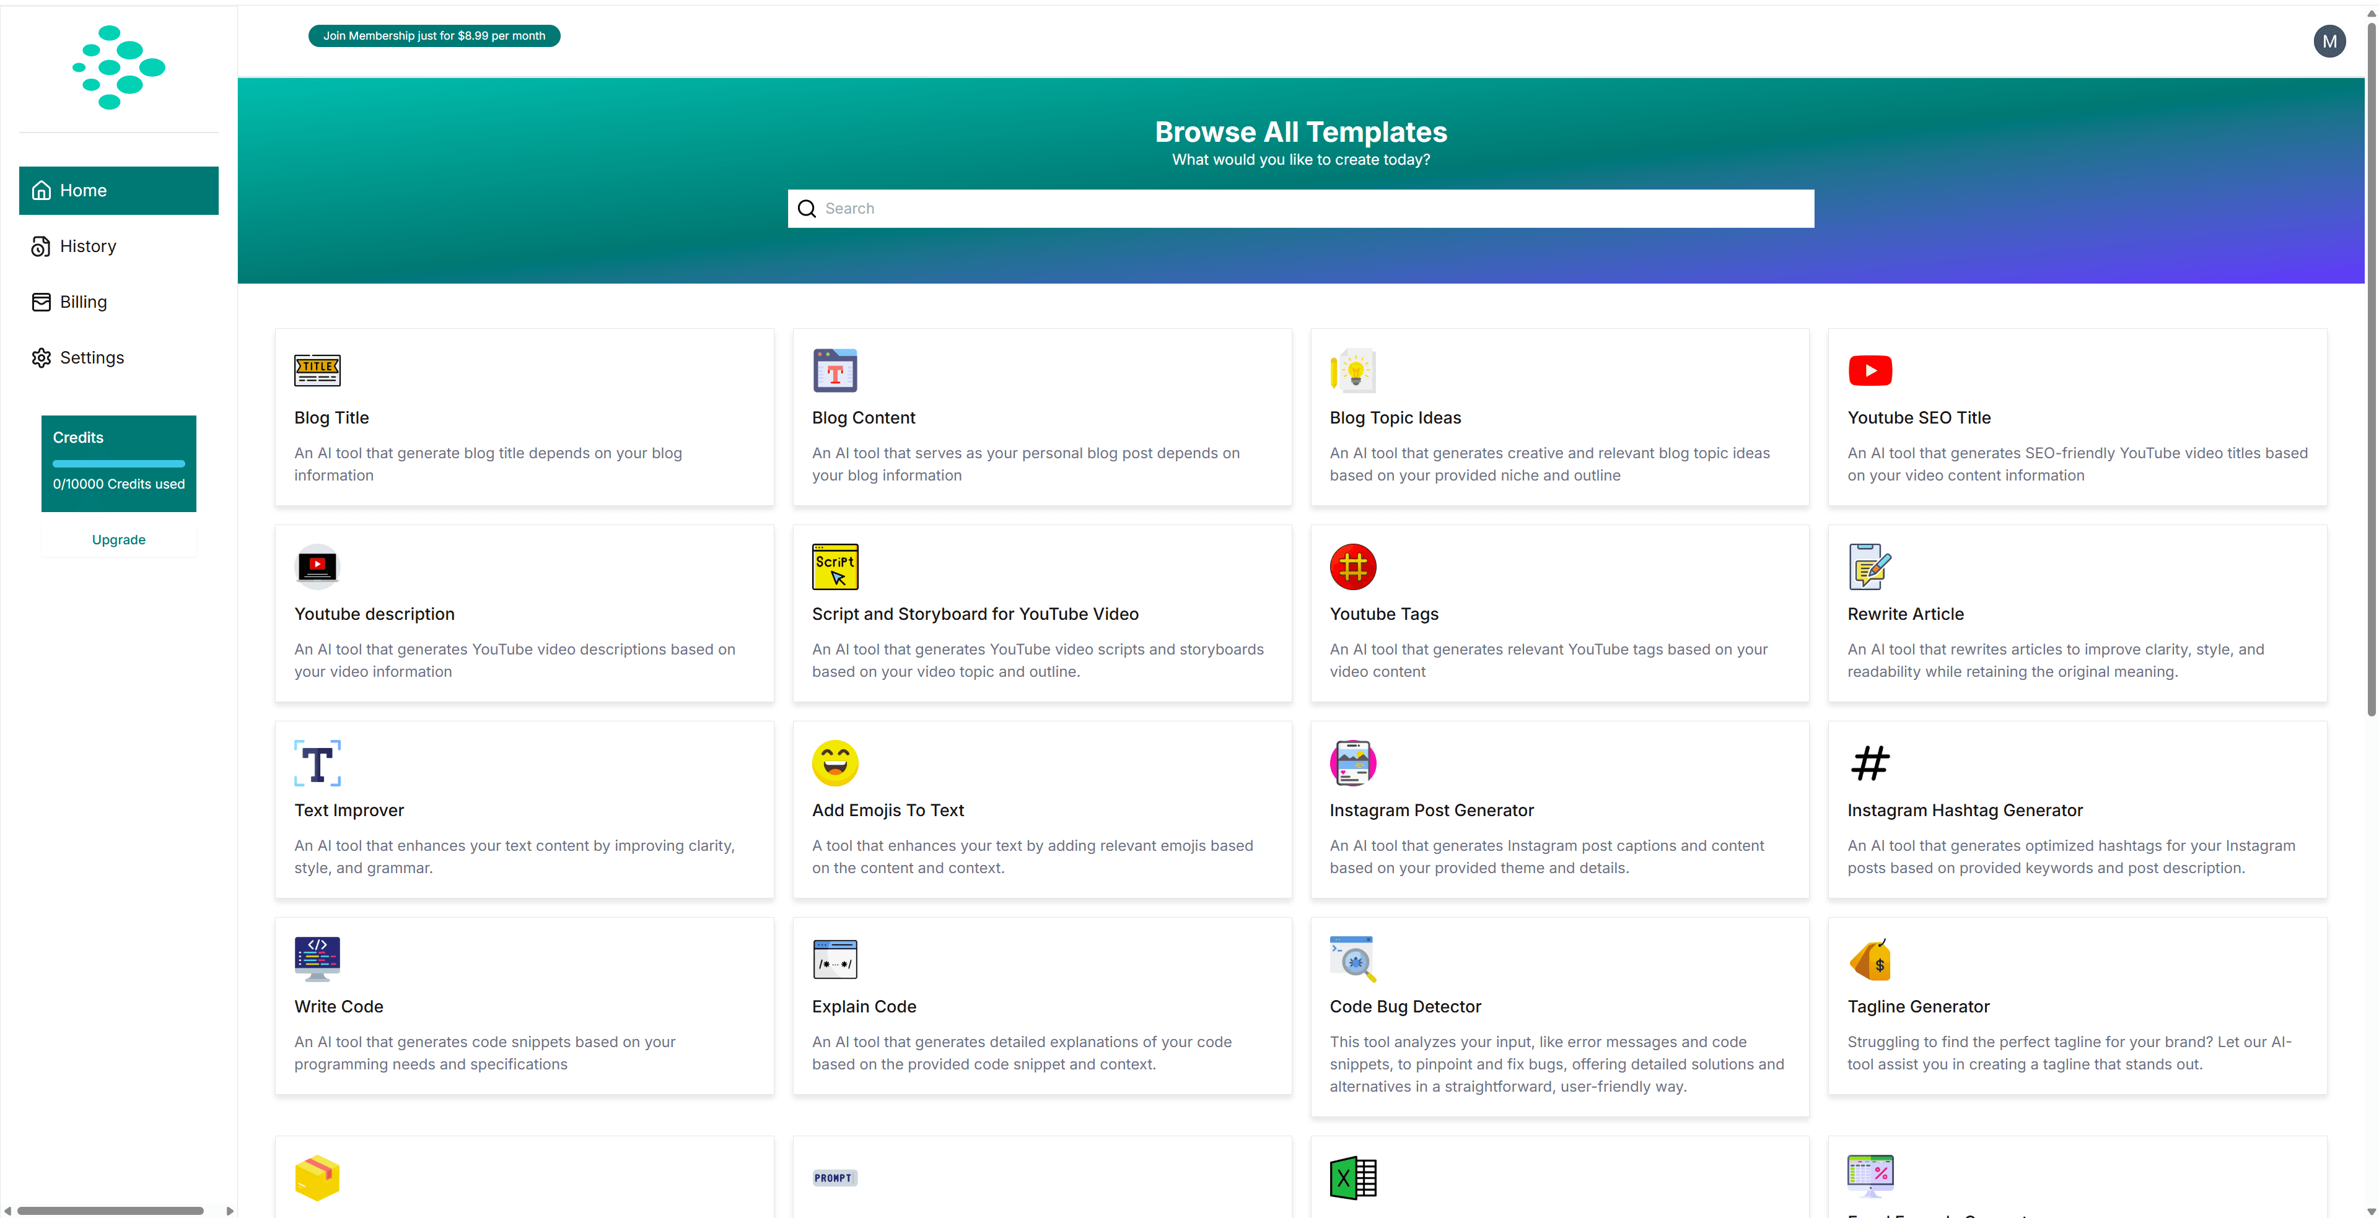The width and height of the screenshot is (2379, 1218).
Task: Open History in sidebar
Action: tap(118, 246)
